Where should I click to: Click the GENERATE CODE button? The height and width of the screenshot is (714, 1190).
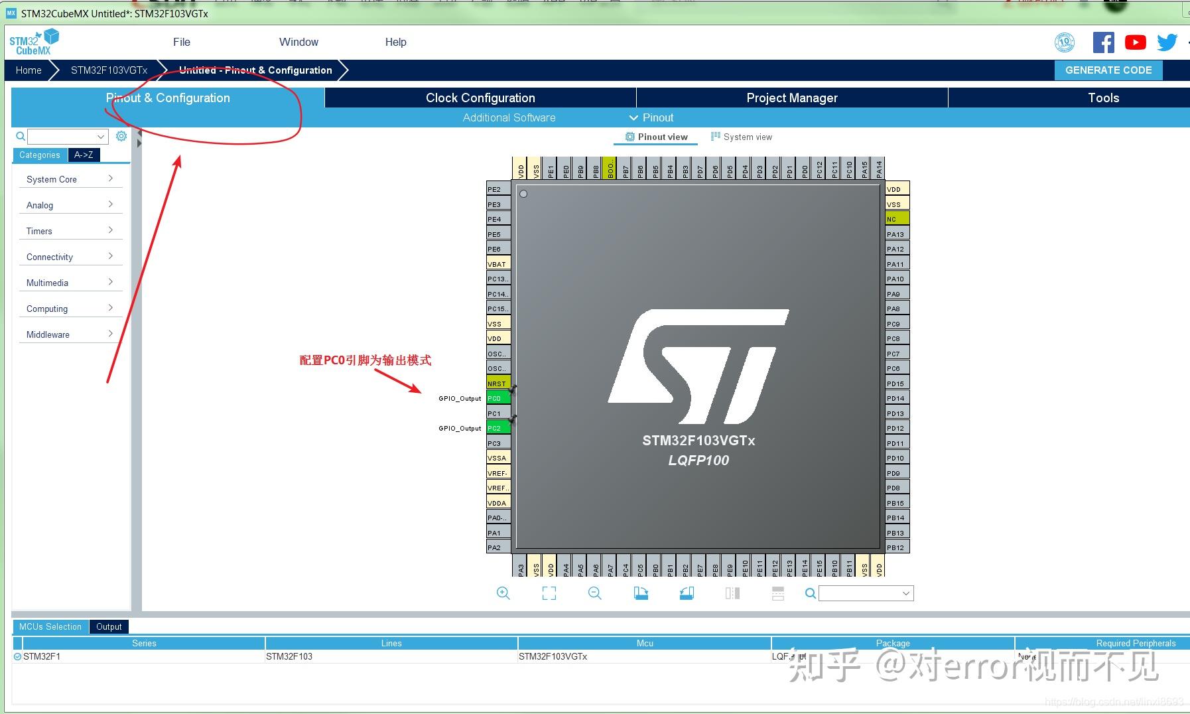click(x=1108, y=70)
